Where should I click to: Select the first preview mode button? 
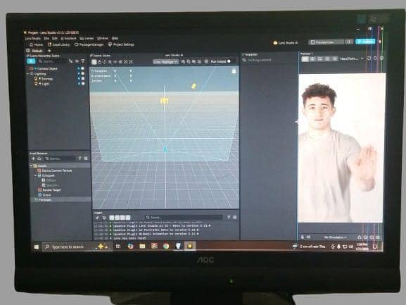point(305,59)
